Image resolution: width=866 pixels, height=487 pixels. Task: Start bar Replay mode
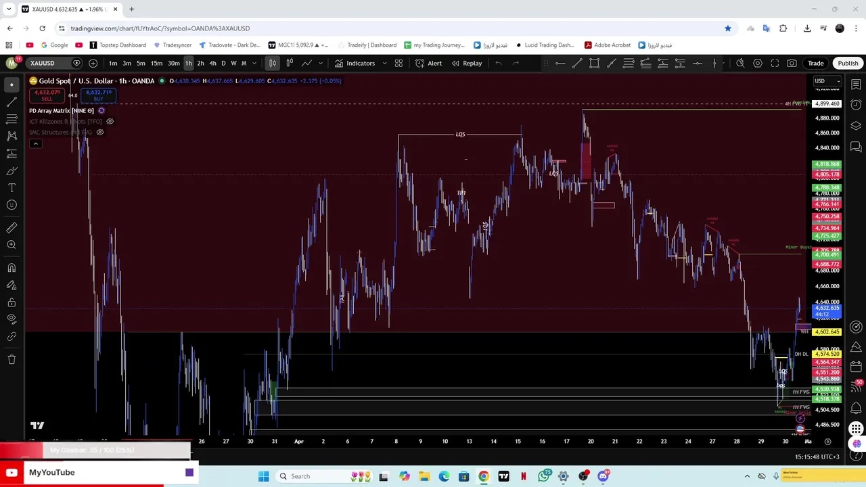[x=467, y=63]
